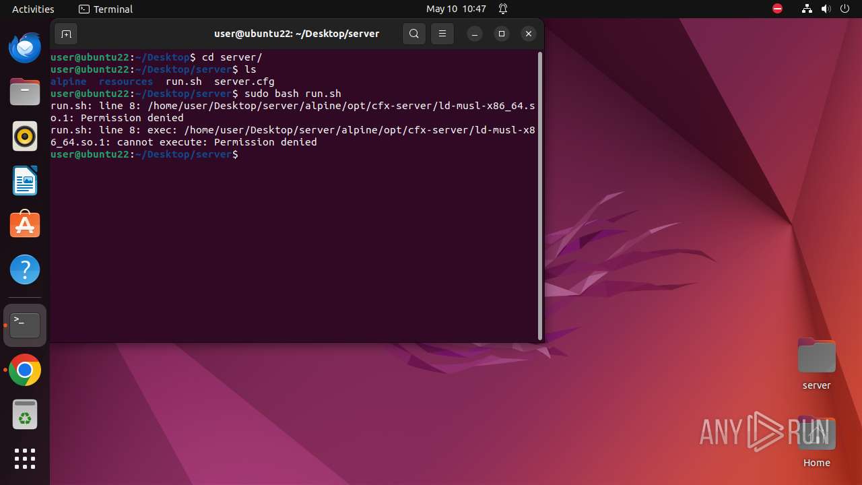The height and width of the screenshot is (485, 862).
Task: Close the terminal window
Action: pyautogui.click(x=529, y=34)
